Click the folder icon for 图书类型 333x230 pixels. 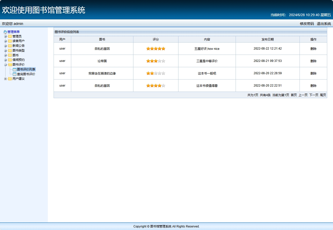tap(10, 50)
